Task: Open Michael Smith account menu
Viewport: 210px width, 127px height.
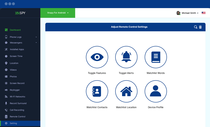Action: (188, 13)
